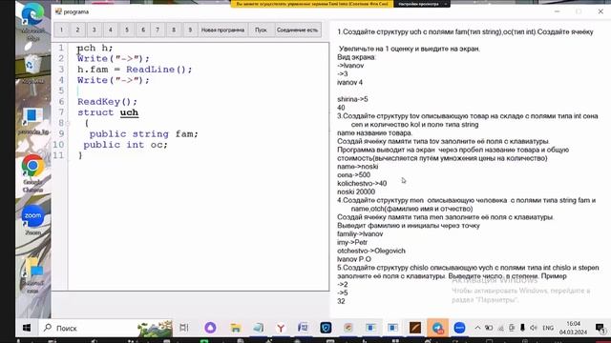The image size is (611, 343).
Task: Open the taskbar clock showing 04.03.2024
Action: 573,328
